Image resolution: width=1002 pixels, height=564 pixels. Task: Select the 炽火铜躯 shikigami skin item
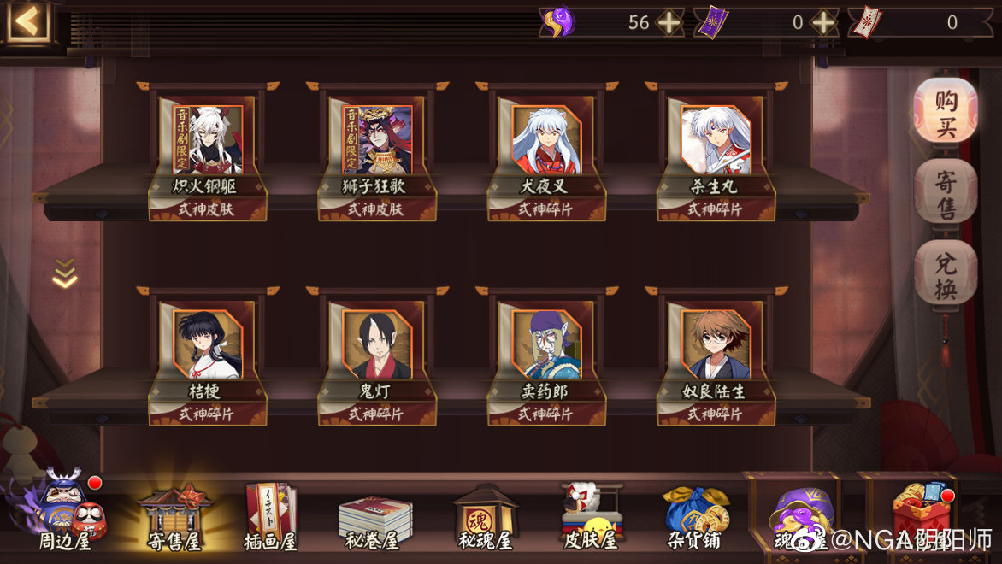208,153
